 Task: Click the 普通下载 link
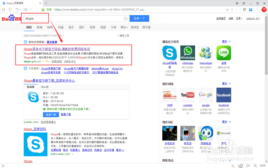coord(66,114)
